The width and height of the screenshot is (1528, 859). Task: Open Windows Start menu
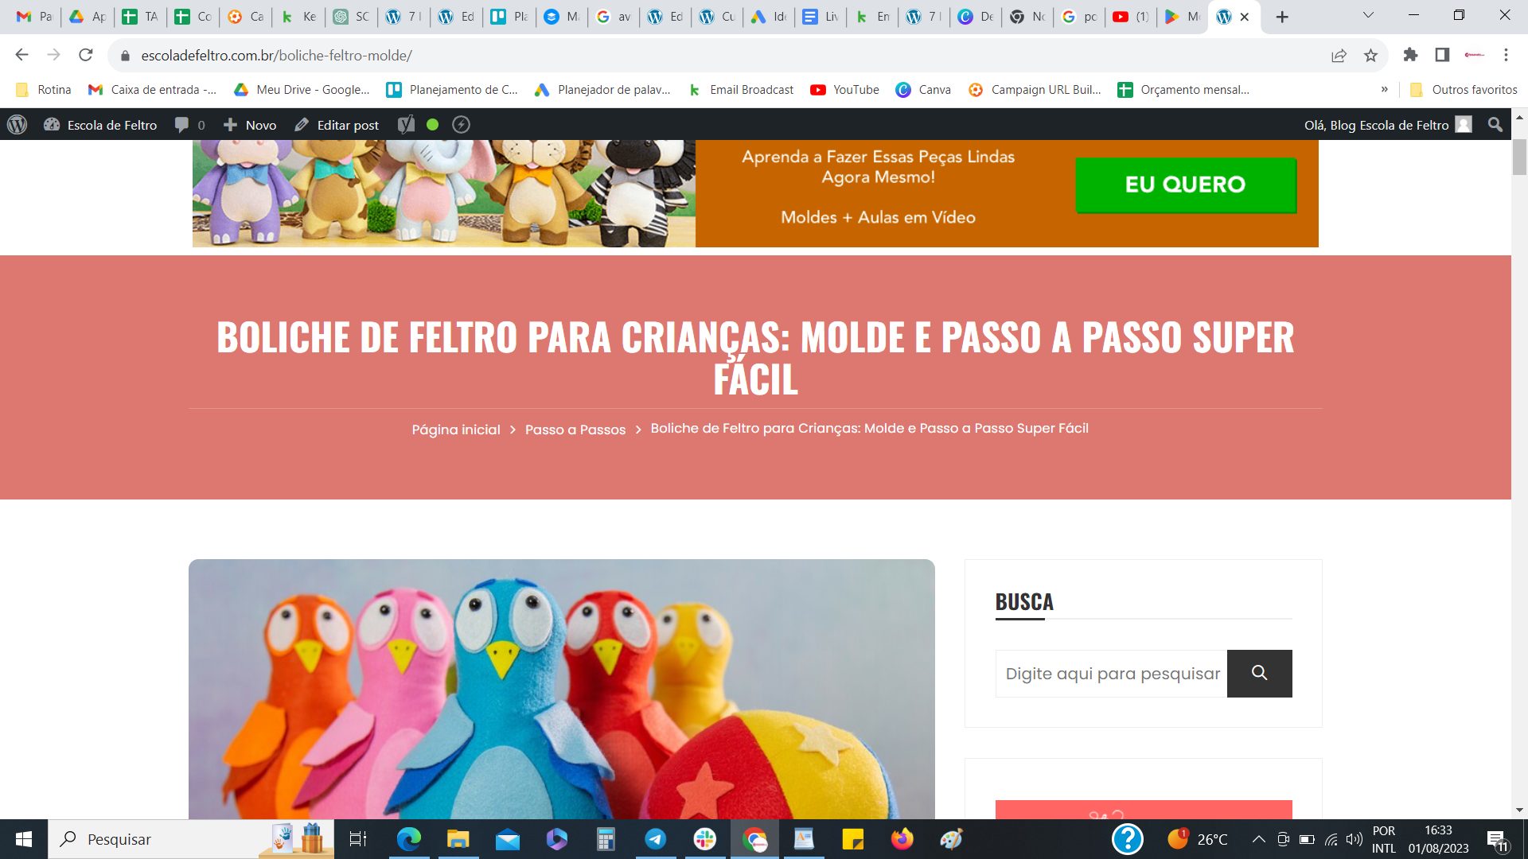[24, 839]
